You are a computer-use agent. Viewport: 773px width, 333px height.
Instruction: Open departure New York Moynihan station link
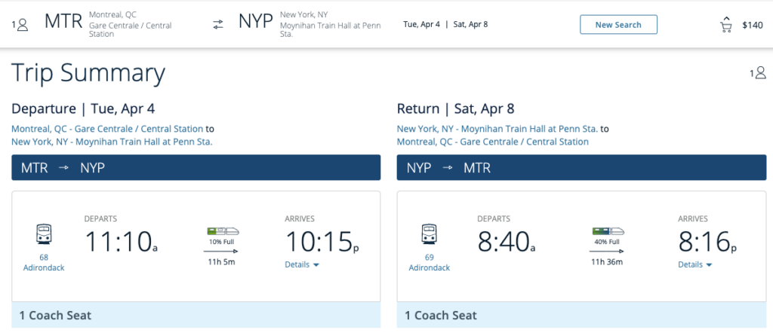pyautogui.click(x=112, y=142)
